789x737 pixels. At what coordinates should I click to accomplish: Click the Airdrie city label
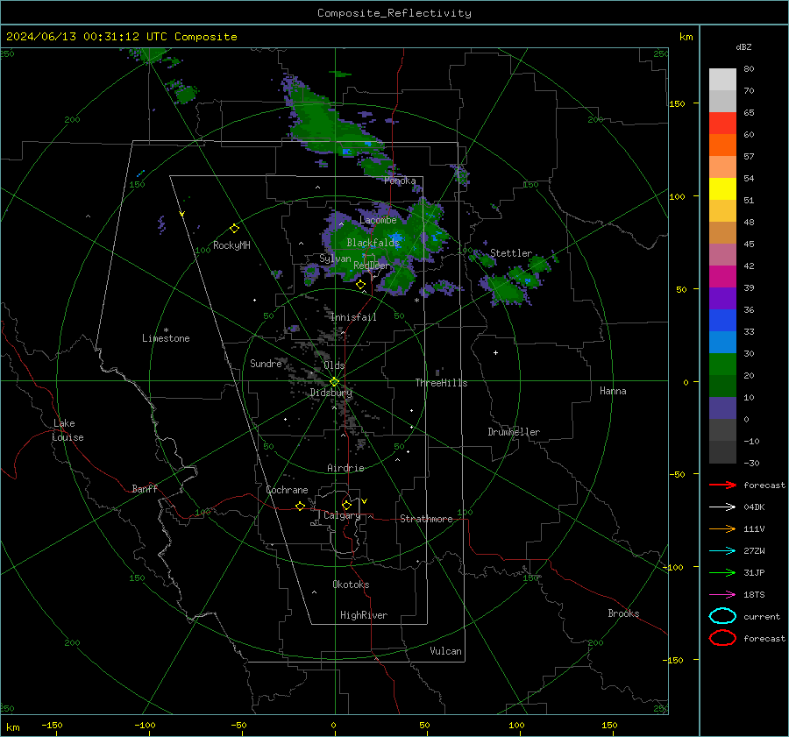pos(345,468)
